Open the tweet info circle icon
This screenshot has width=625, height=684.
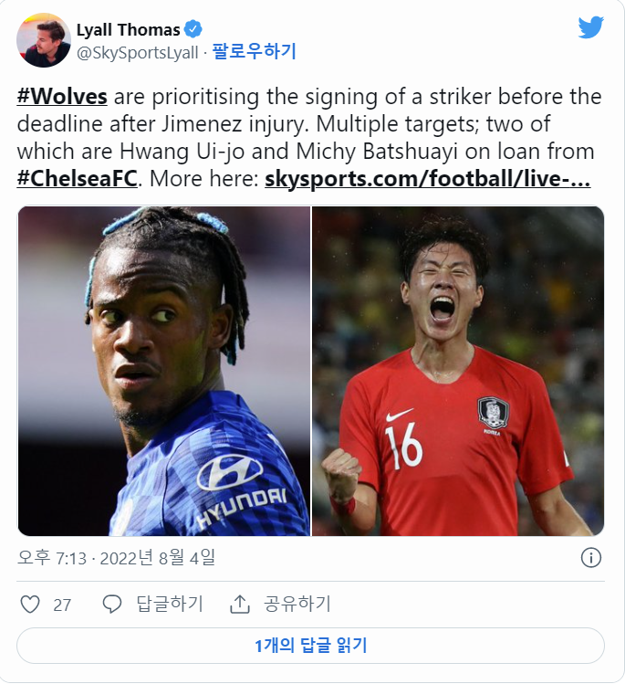pyautogui.click(x=591, y=557)
